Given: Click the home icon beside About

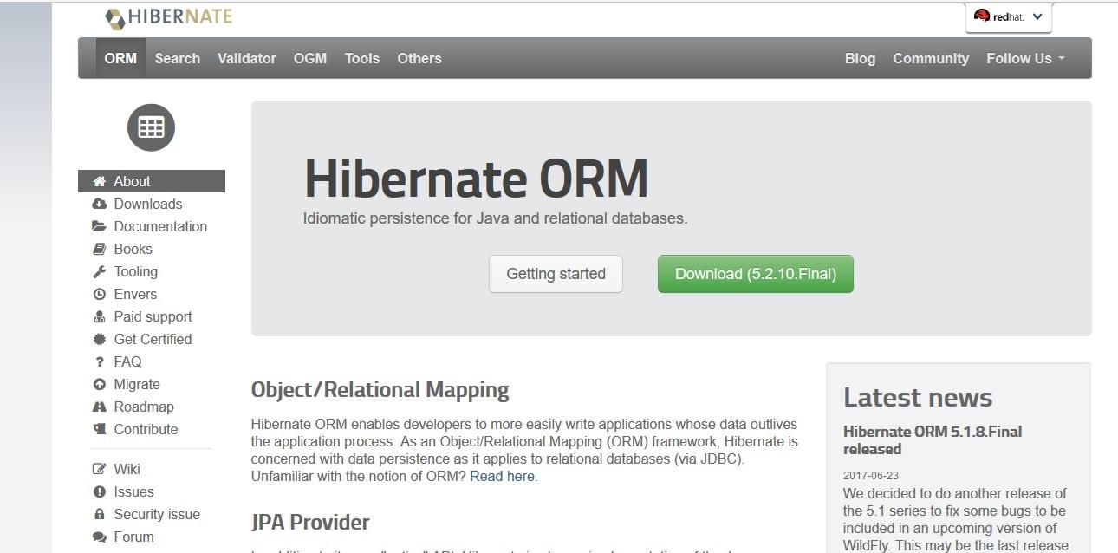Looking at the screenshot, I should click(x=99, y=181).
